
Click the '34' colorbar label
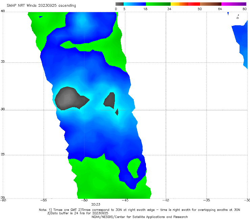coord(169,9)
